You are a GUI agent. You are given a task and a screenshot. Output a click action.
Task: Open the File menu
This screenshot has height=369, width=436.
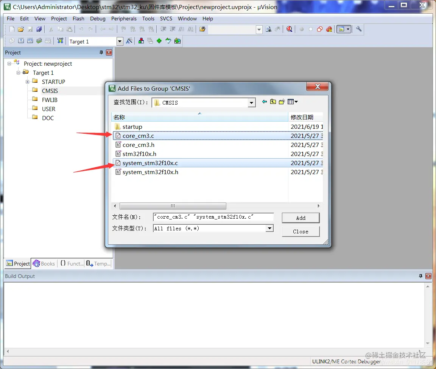coord(11,19)
